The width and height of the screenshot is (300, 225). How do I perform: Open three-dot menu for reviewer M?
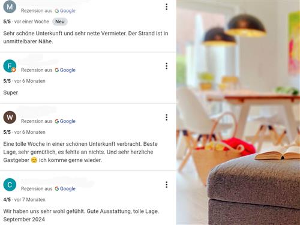click(x=166, y=7)
